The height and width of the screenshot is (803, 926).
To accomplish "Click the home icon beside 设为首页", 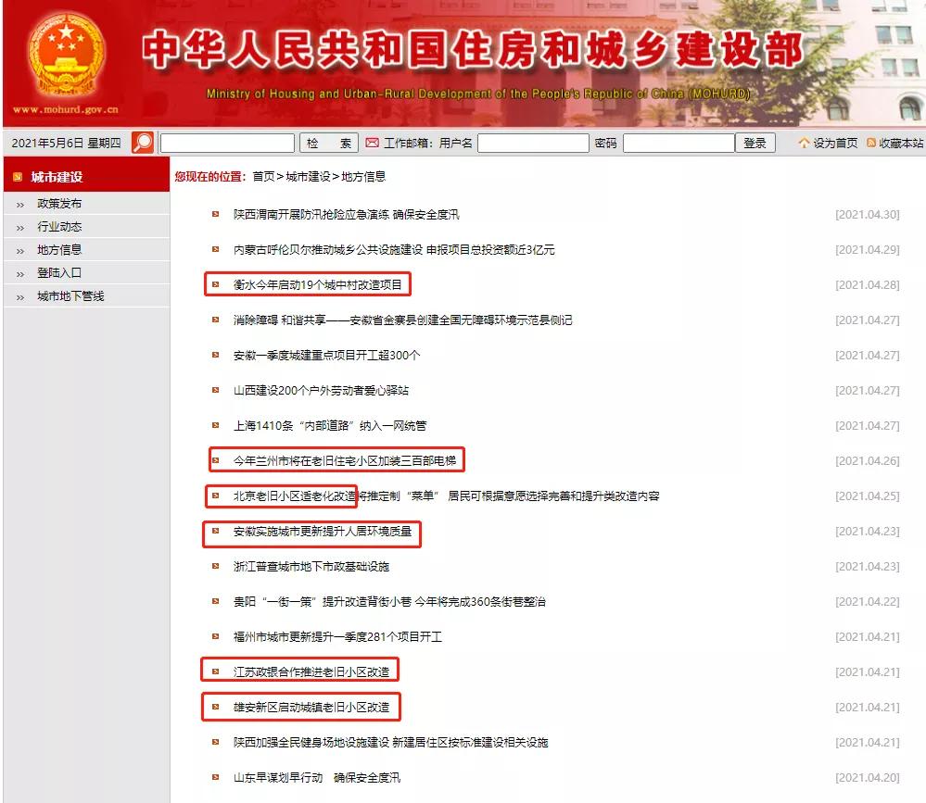I will click(x=804, y=143).
